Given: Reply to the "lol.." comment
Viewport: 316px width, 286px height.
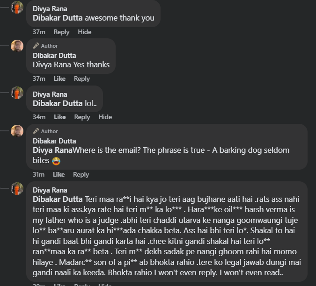Looking at the screenshot, I should point(82,117).
